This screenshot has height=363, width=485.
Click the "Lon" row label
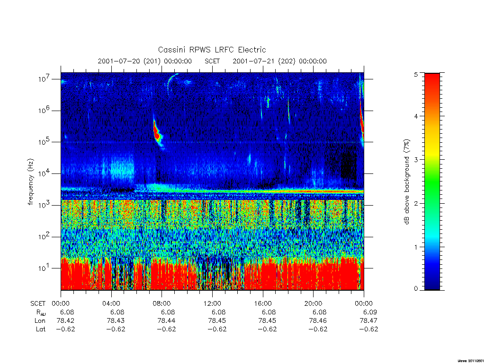pyautogui.click(x=40, y=321)
